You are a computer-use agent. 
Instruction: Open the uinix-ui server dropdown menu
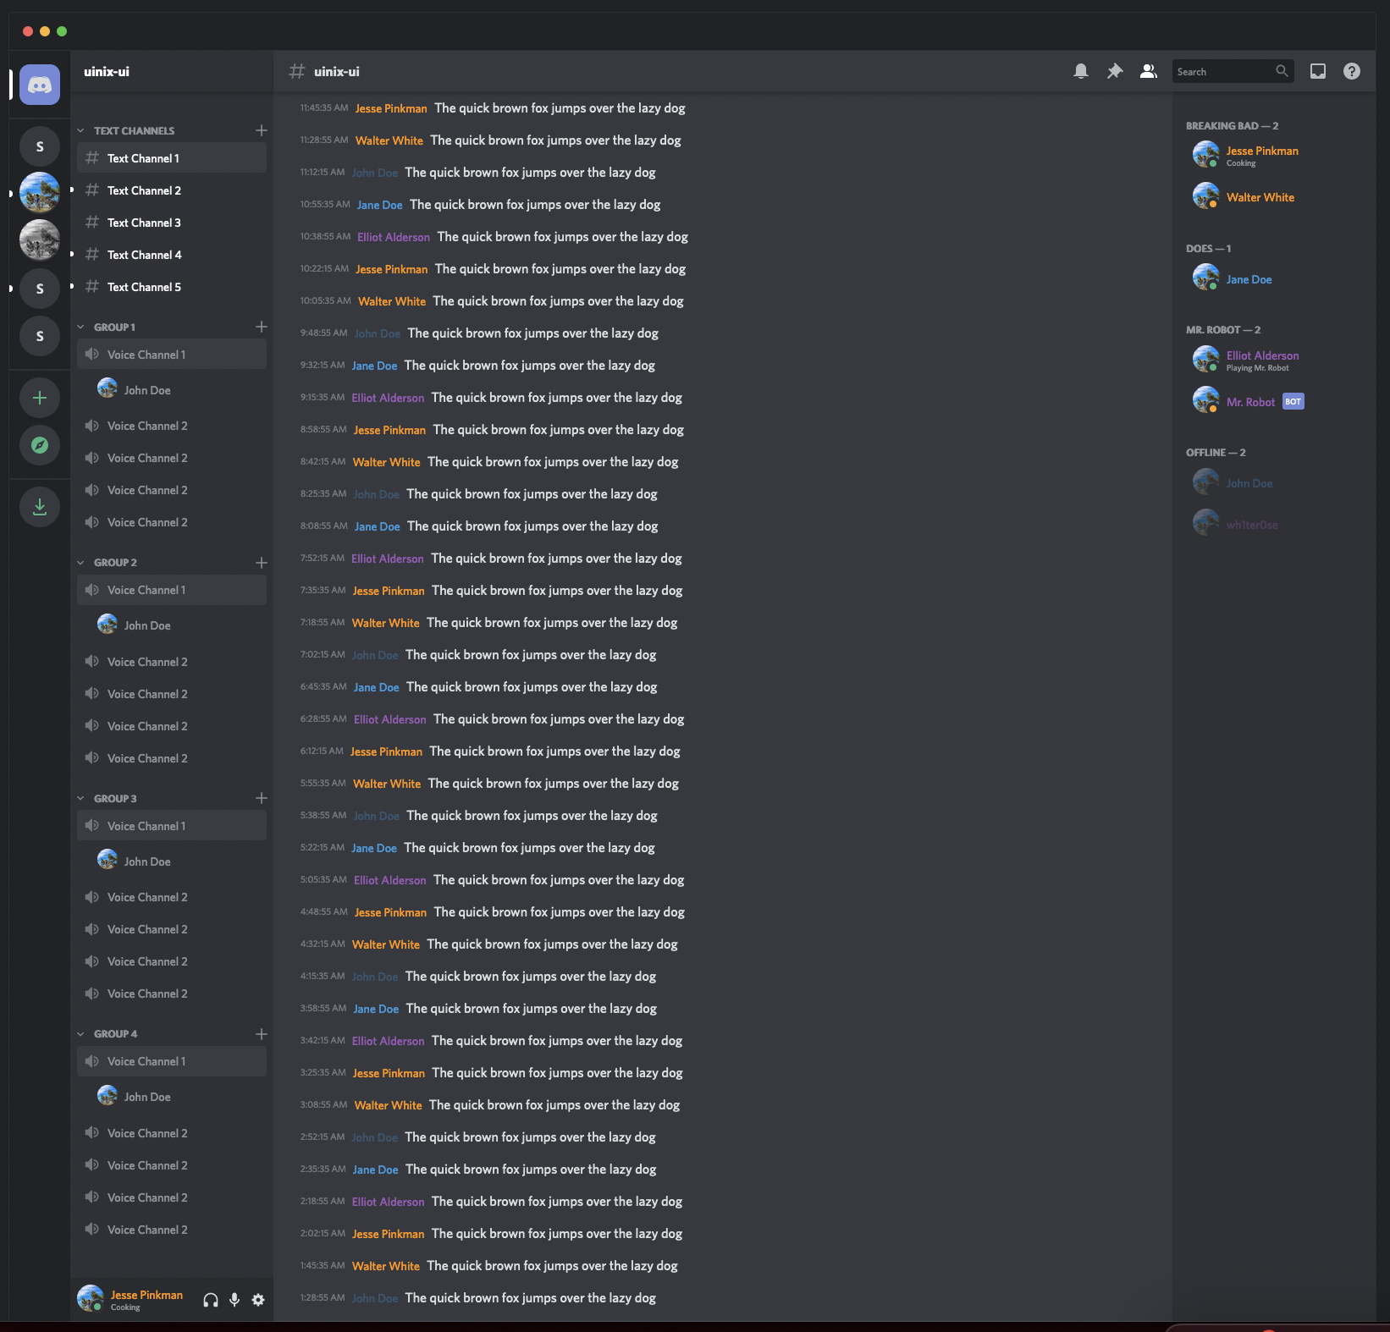pyautogui.click(x=169, y=71)
